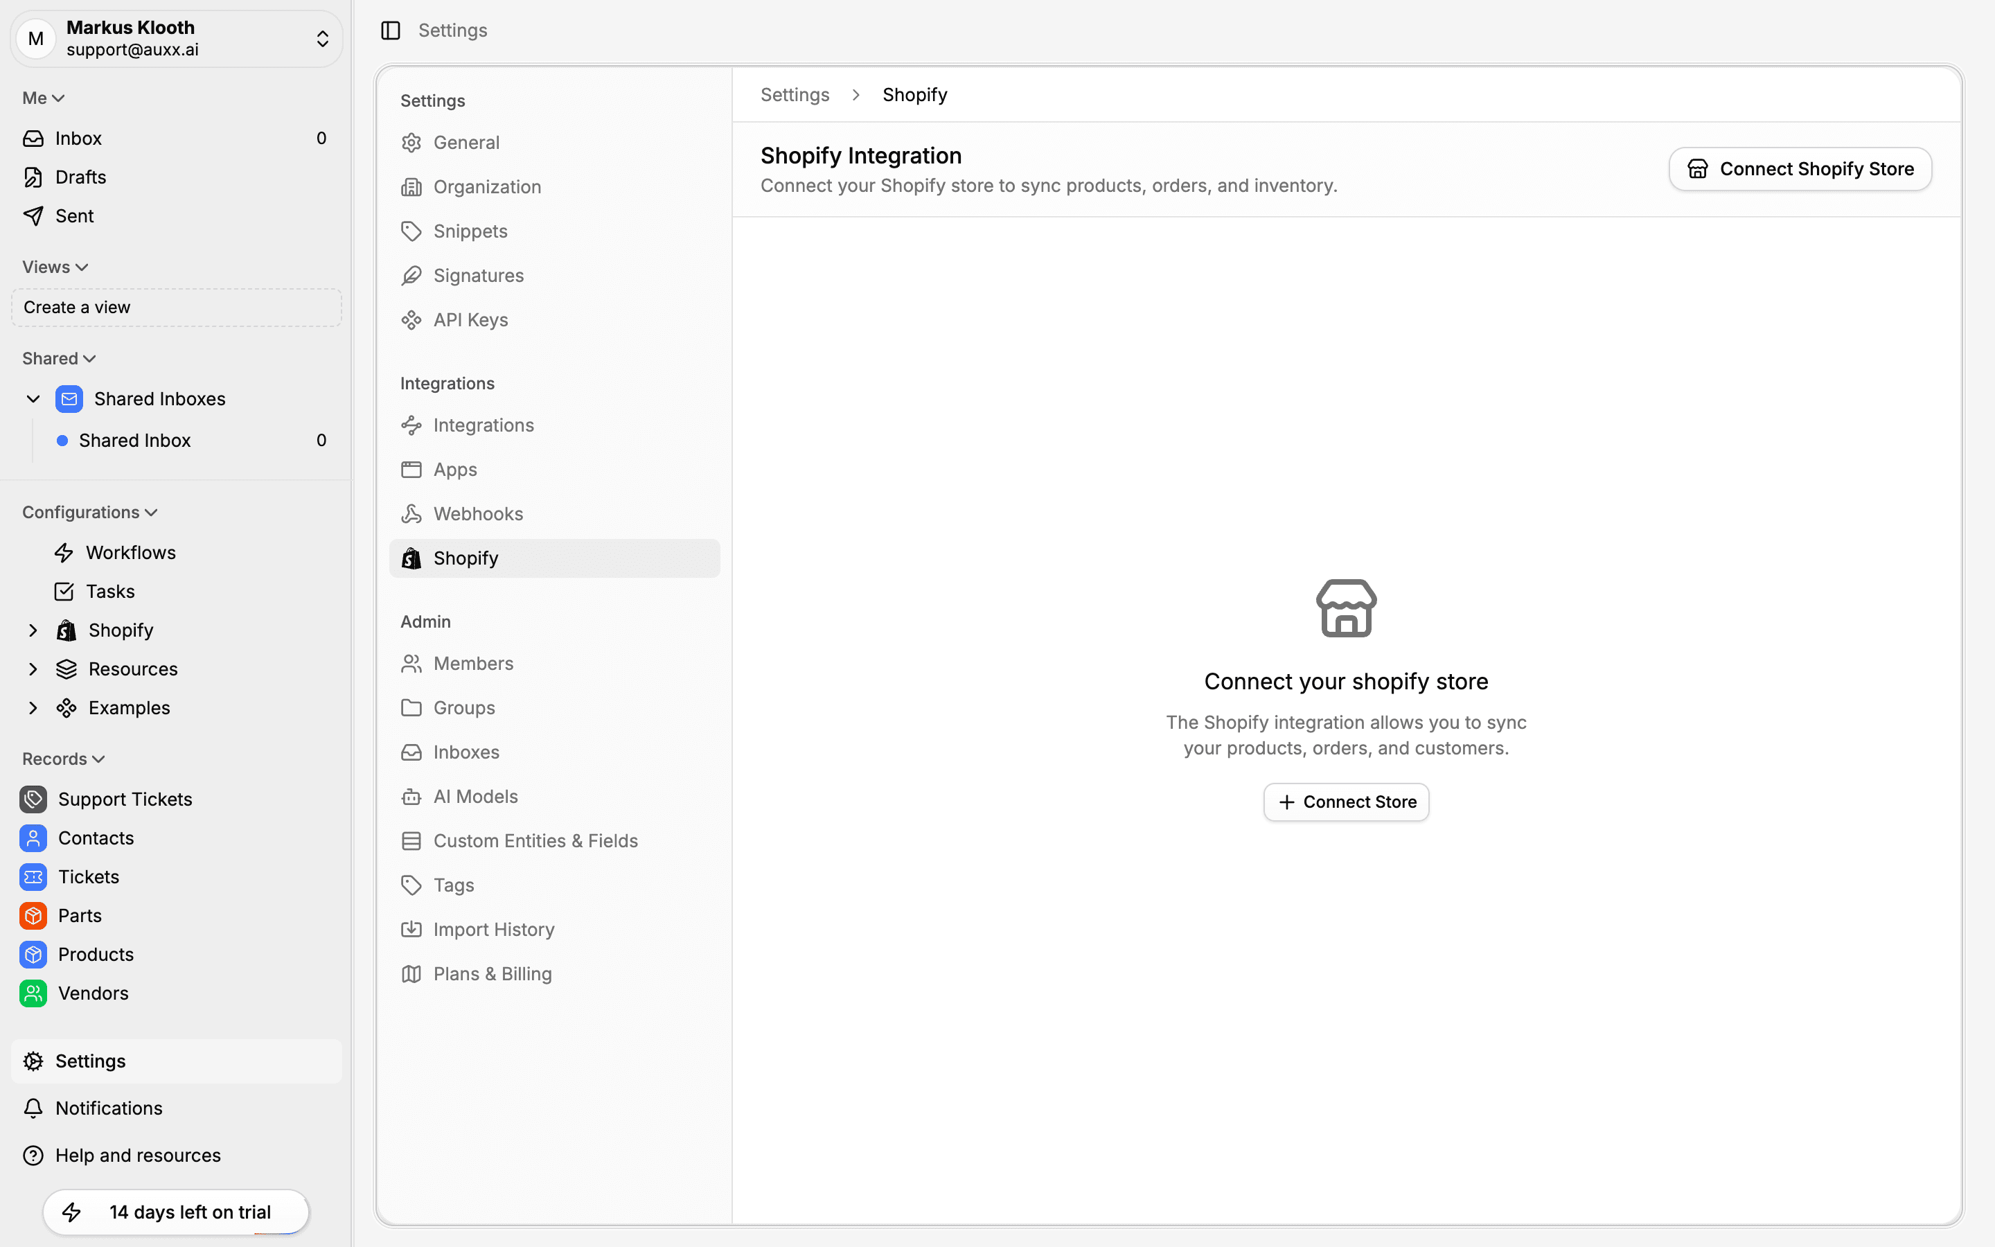The image size is (1995, 1247).
Task: Click Connect Shopify Store button
Action: (1800, 169)
